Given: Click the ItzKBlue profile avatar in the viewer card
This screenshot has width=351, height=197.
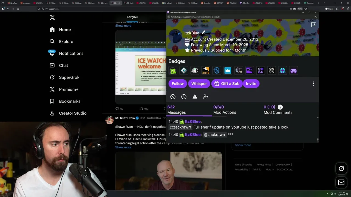Looking at the screenshot, I should (x=175, y=37).
